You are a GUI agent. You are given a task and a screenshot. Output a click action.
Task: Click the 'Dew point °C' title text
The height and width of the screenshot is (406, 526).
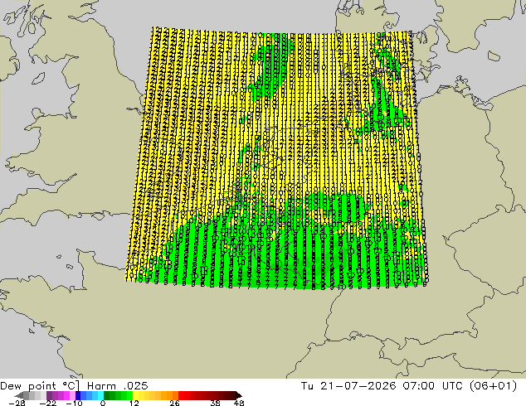40,386
